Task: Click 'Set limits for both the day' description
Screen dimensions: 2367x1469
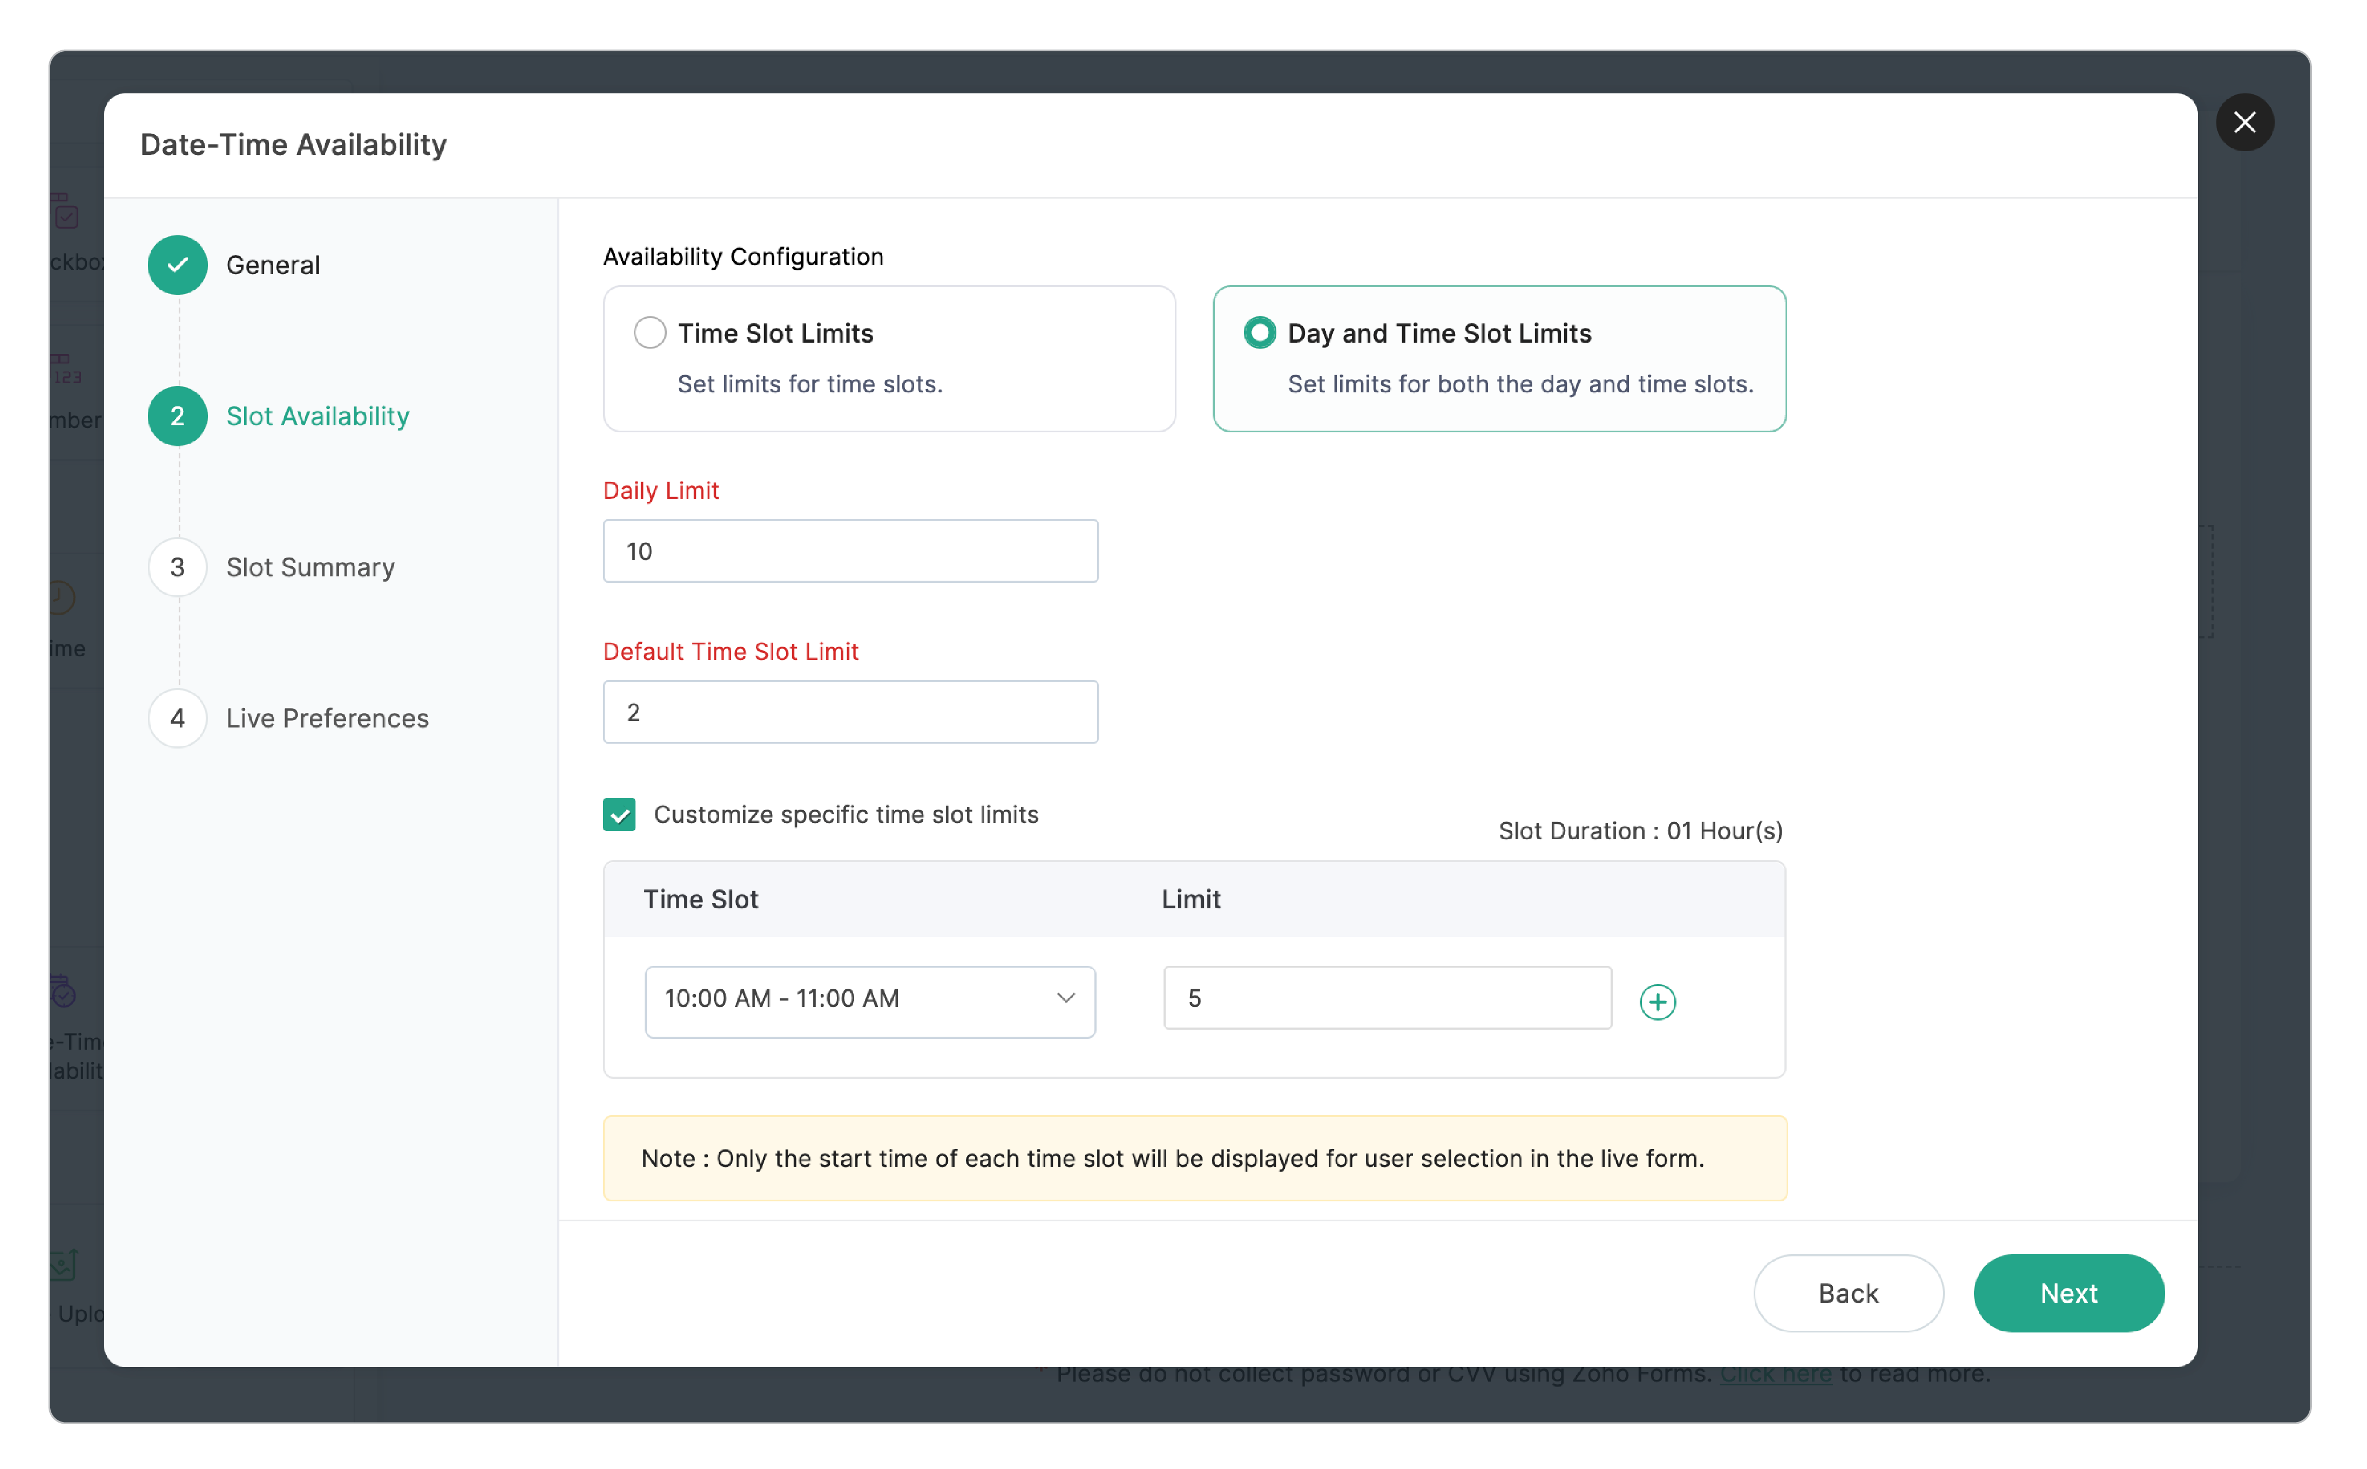Action: (x=1520, y=384)
